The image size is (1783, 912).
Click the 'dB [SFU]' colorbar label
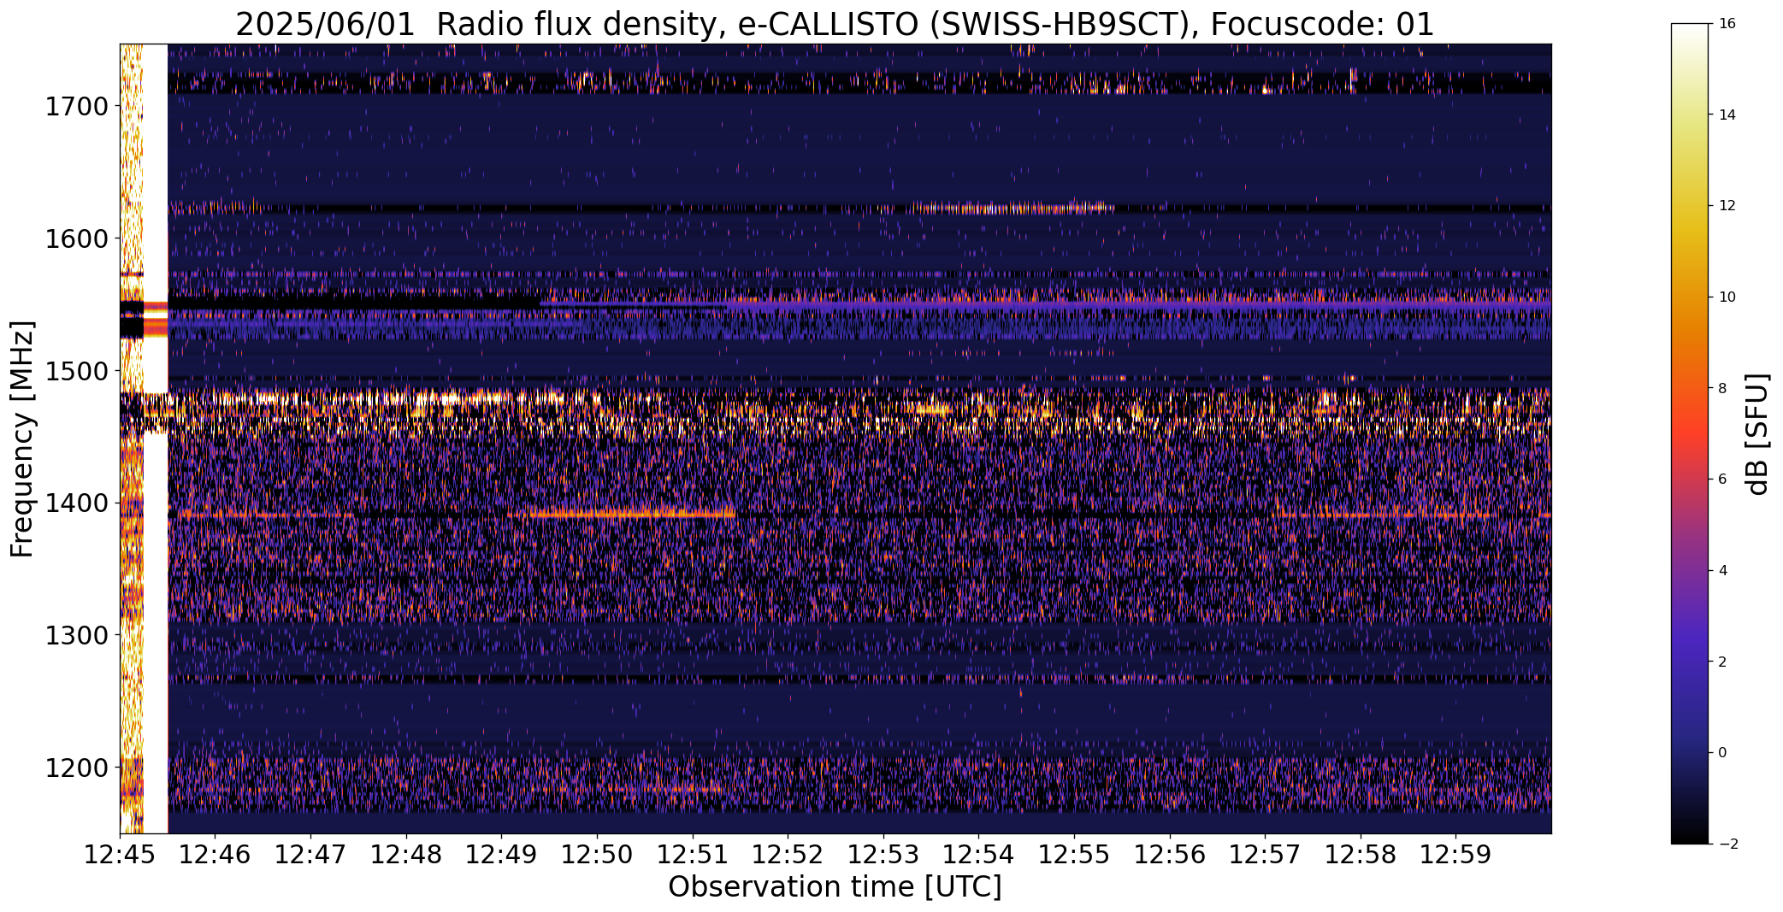[x=1758, y=433]
